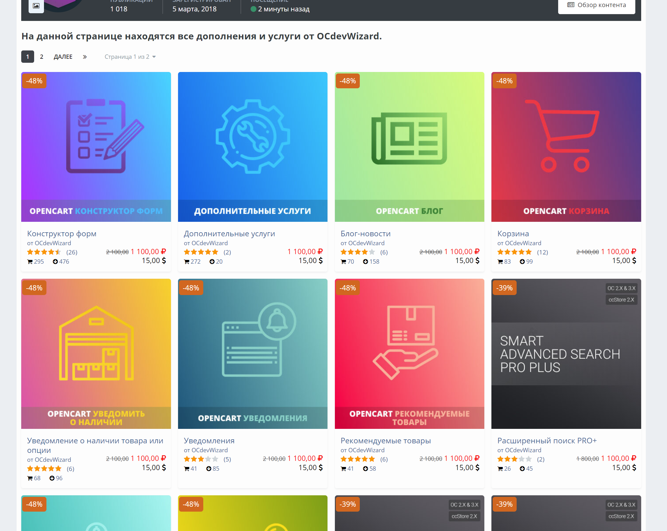Click download icon under Блог-новости (158)
The height and width of the screenshot is (531, 667).
[365, 262]
